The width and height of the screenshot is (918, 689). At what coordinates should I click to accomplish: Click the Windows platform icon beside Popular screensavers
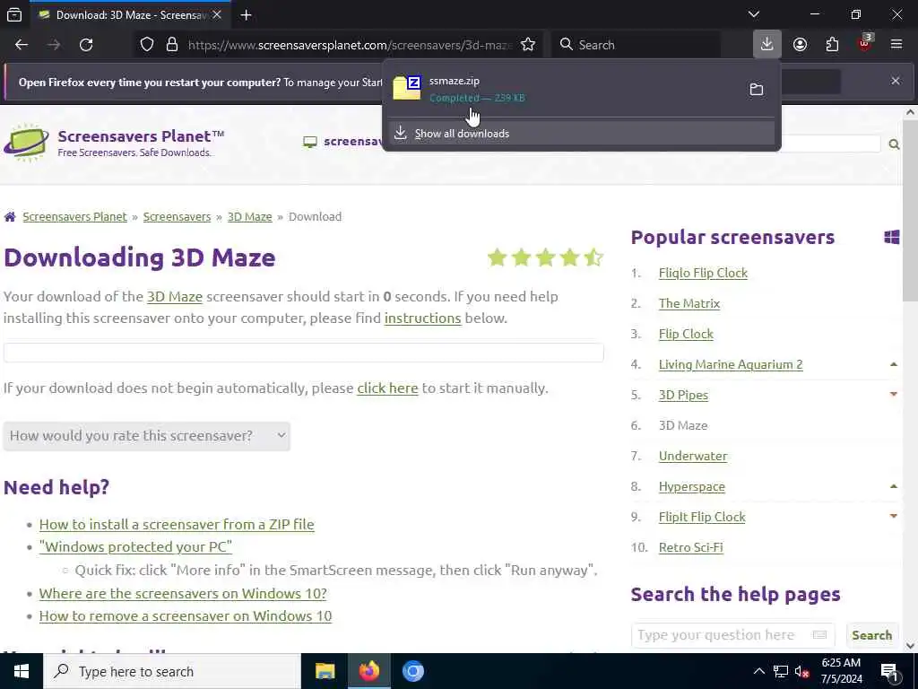tap(891, 237)
